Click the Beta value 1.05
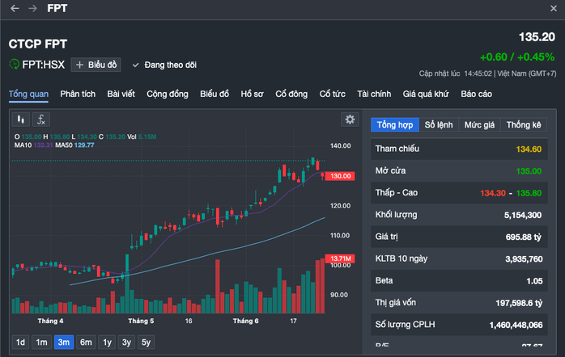Image resolution: width=565 pixels, height=357 pixels. pos(534,281)
